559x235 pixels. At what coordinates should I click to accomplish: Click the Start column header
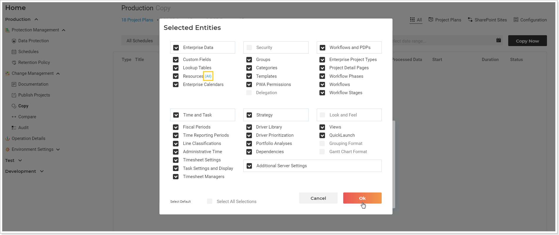click(437, 60)
